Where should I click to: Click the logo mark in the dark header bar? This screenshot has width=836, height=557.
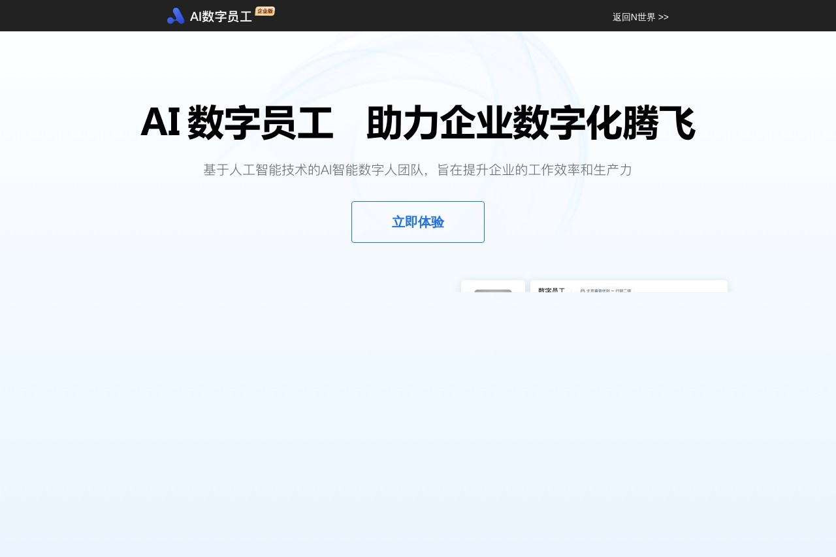coord(176,16)
